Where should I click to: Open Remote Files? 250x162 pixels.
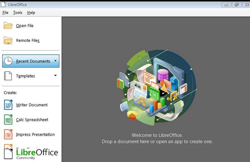(x=28, y=40)
